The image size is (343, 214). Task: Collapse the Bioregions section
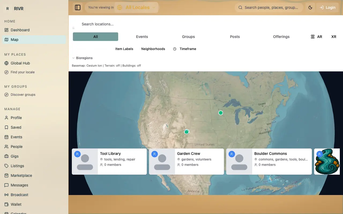click(83, 58)
